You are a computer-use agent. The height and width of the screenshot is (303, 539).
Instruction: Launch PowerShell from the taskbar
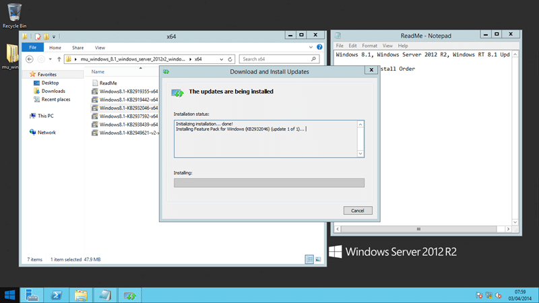tap(57, 295)
